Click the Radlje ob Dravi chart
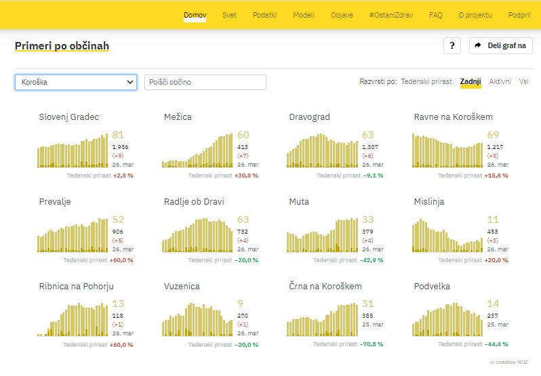This screenshot has height=376, width=541. coord(197,235)
